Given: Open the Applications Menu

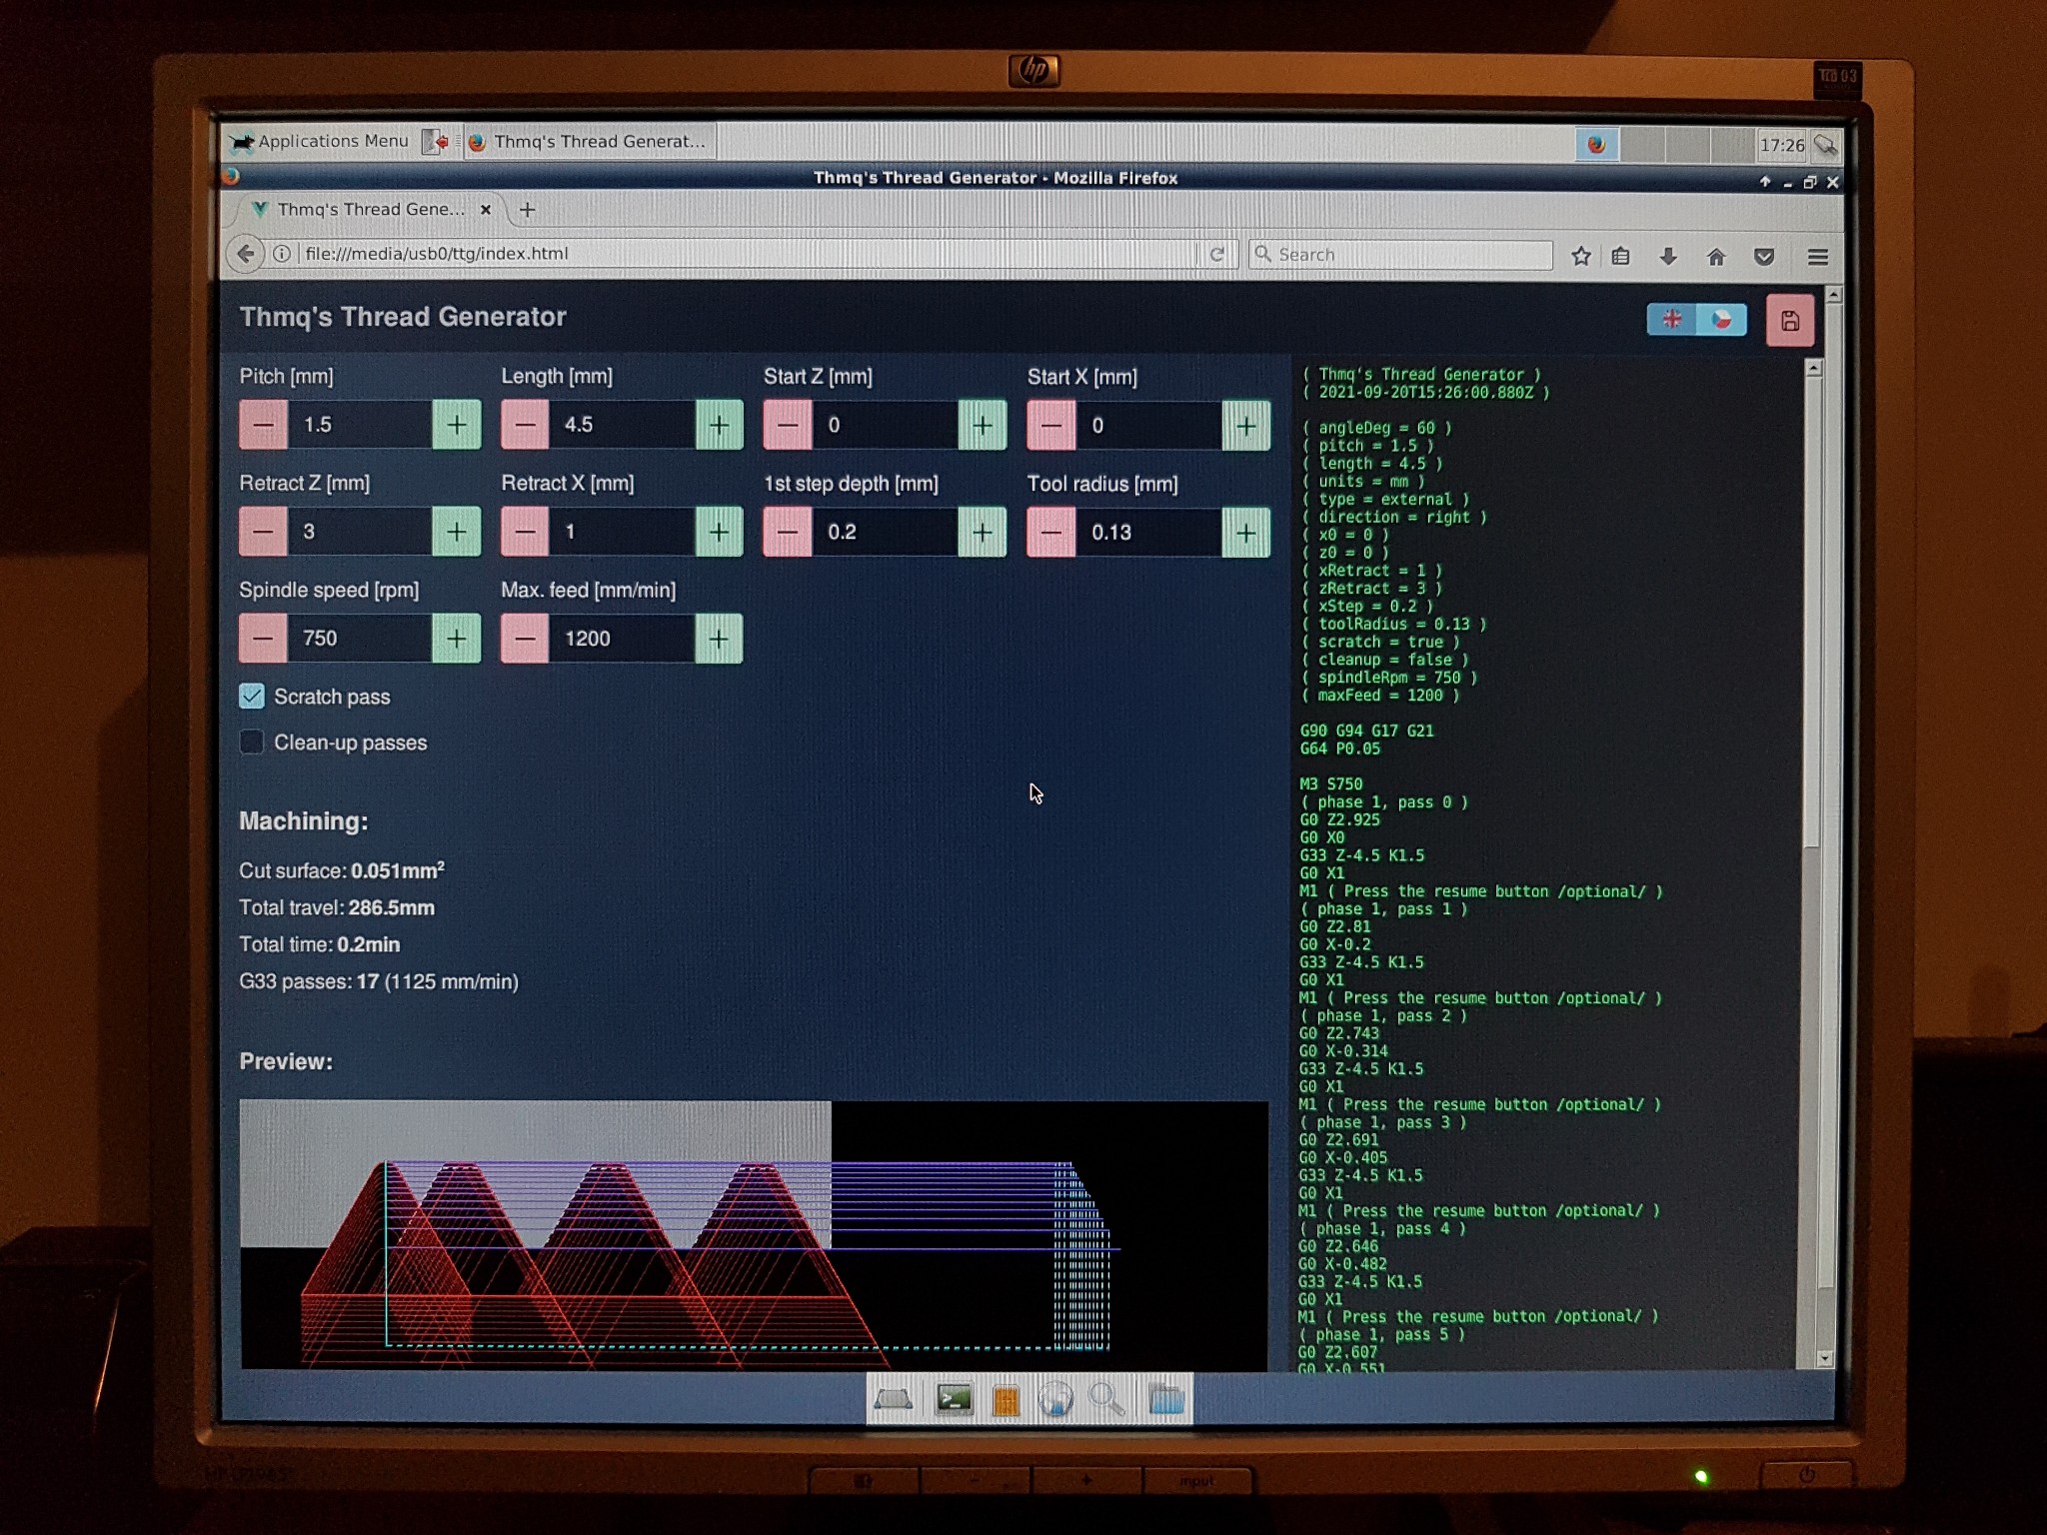Looking at the screenshot, I should pyautogui.click(x=320, y=142).
